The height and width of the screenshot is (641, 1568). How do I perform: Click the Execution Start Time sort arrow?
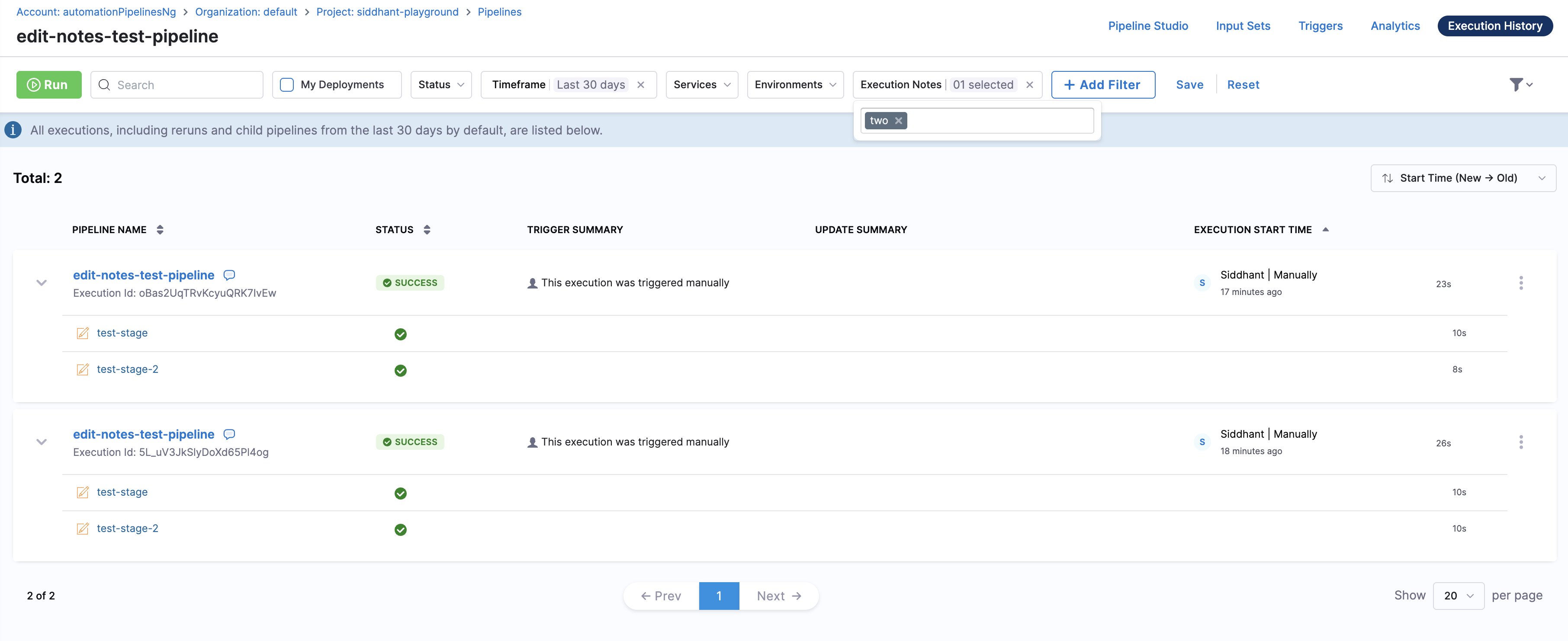(1326, 230)
